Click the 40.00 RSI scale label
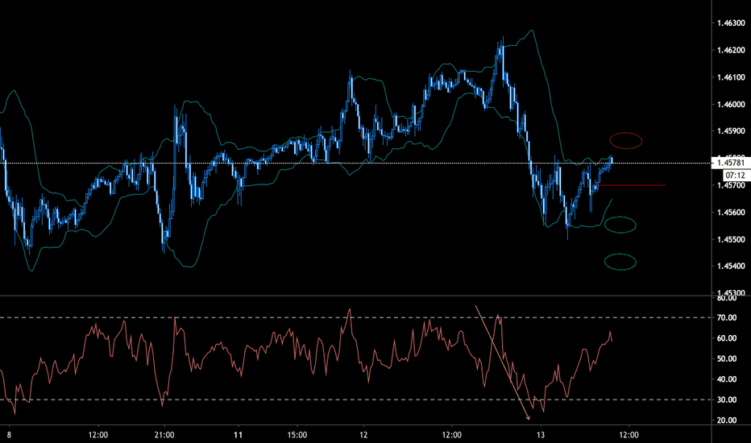Screen dimensions: 751x443 [727, 379]
